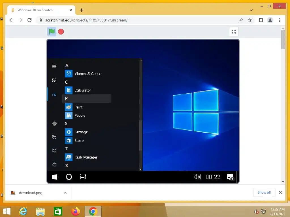Stop the Scratch project with red stop sign
290x217 pixels.
tap(61, 32)
